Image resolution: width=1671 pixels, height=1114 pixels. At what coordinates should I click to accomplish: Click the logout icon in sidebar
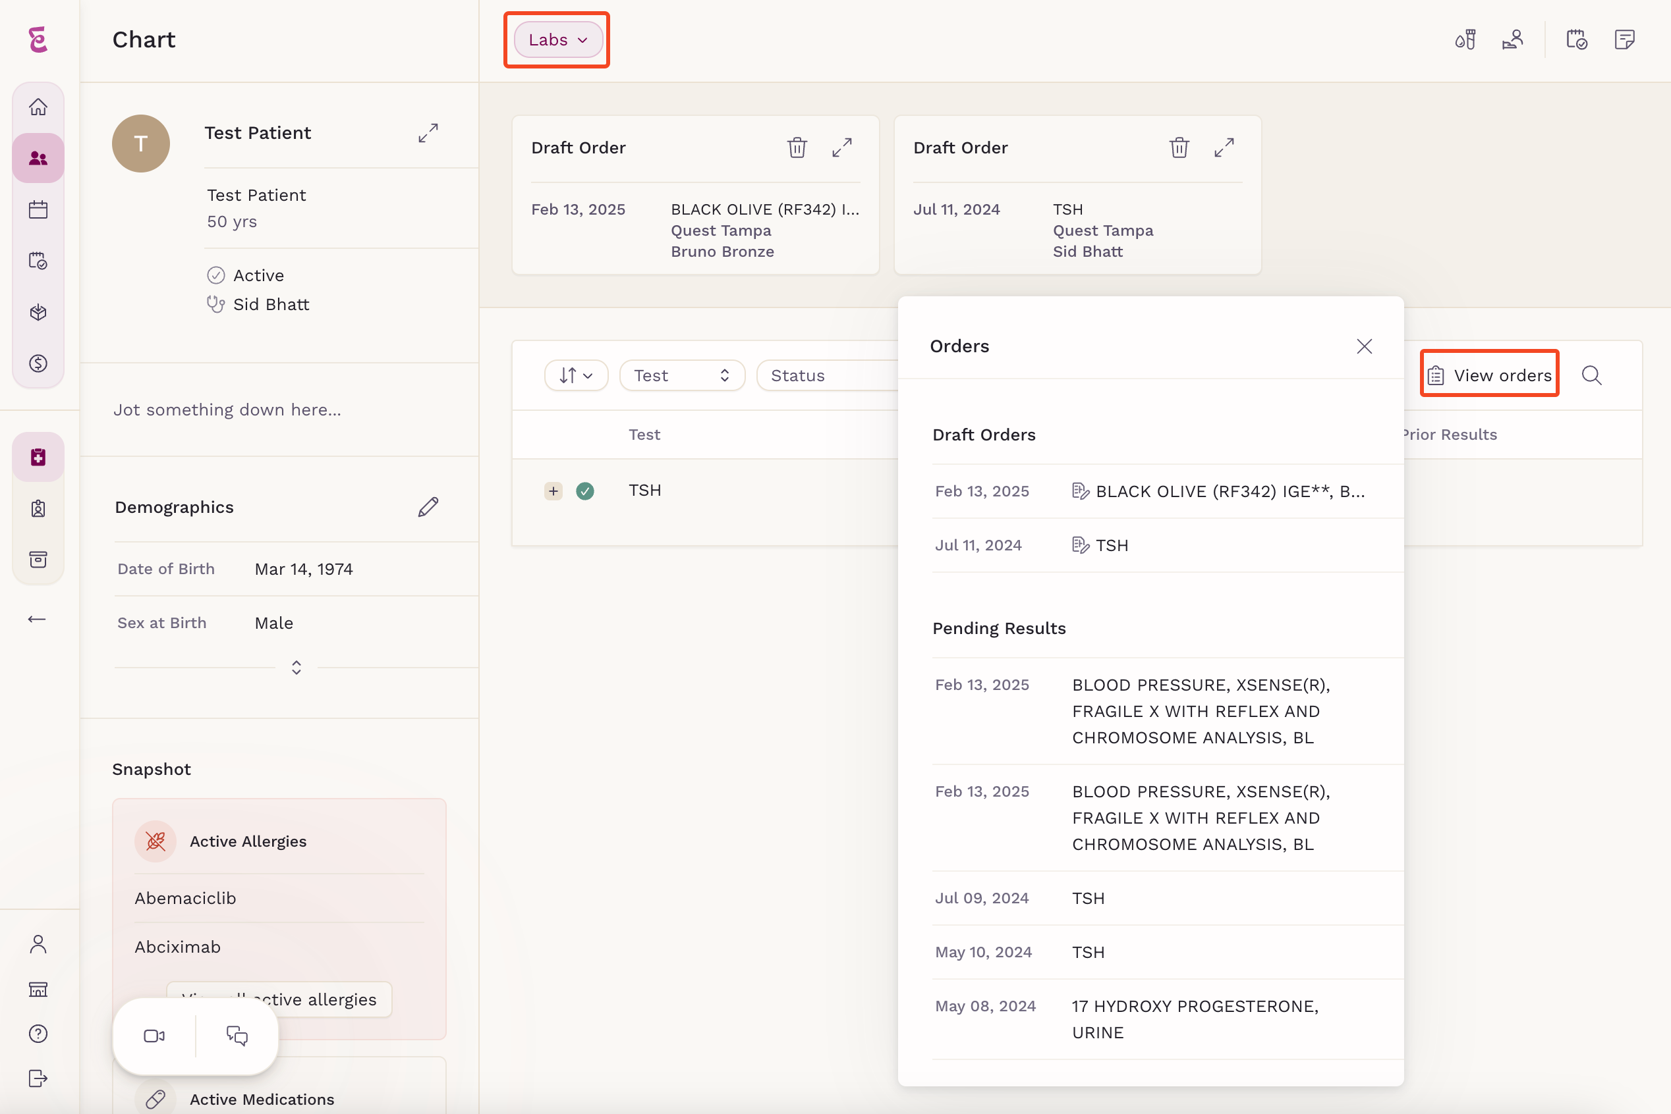tap(38, 1078)
